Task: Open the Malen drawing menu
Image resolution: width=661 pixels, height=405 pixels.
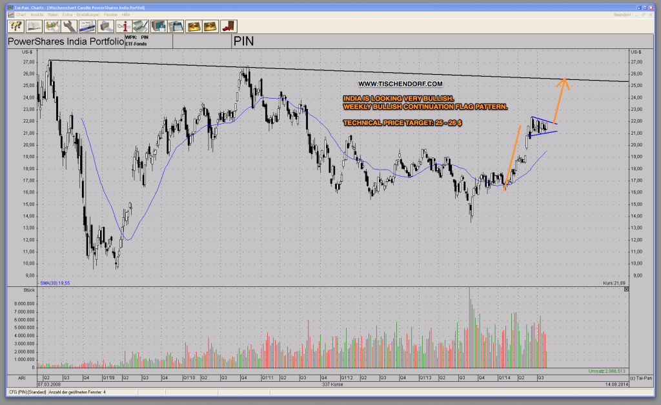Action: point(52,14)
